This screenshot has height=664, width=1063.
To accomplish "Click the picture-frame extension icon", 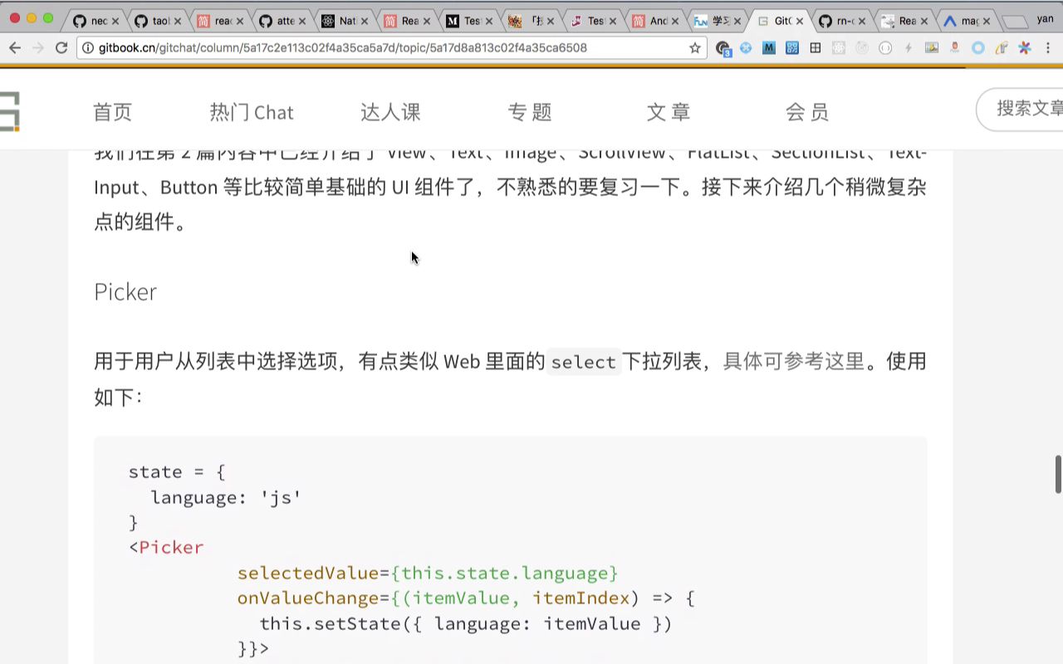I will tap(932, 48).
